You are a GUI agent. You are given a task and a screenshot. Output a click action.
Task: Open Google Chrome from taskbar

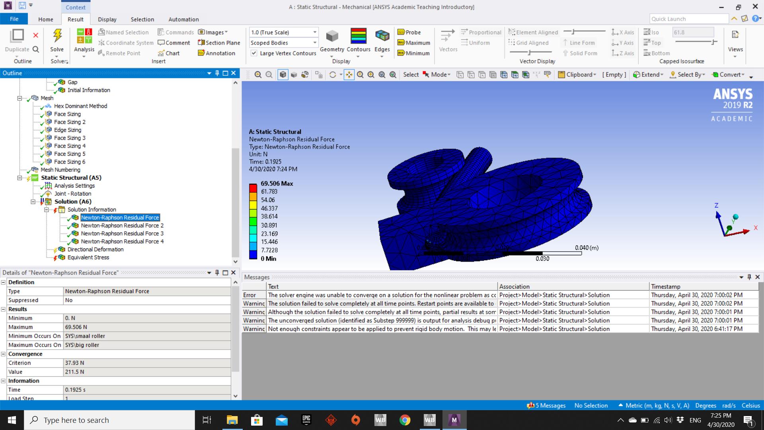[x=405, y=420]
